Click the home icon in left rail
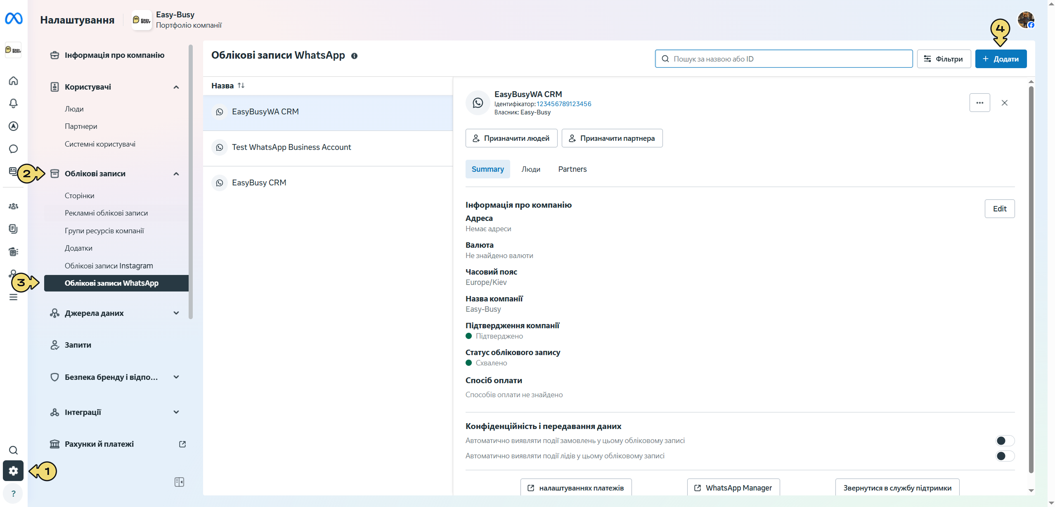Viewport: 1055px width, 507px height. click(x=13, y=81)
